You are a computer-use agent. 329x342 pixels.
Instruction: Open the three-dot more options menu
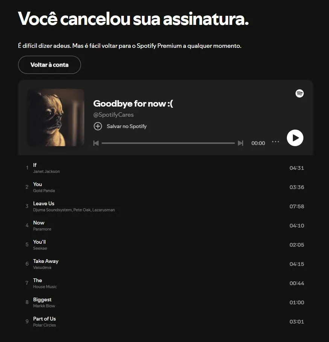tap(276, 142)
